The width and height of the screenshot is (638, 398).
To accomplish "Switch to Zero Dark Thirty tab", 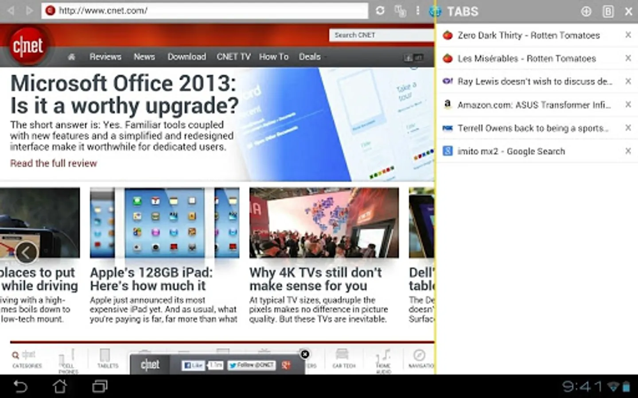I will coord(529,35).
